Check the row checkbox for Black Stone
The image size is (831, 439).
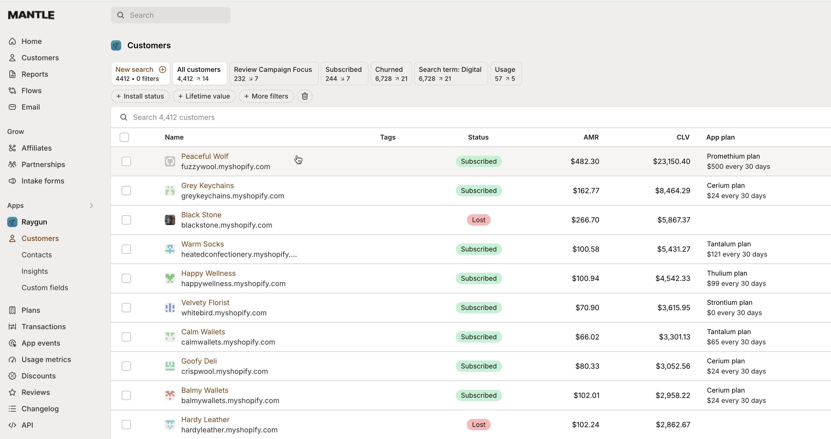pyautogui.click(x=126, y=220)
